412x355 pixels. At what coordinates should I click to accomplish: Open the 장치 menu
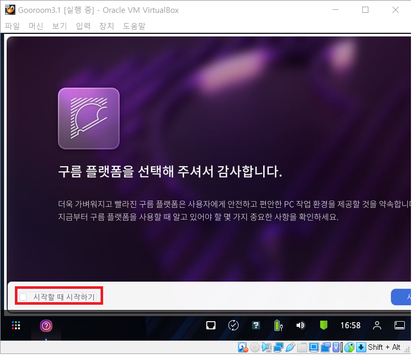(x=106, y=26)
